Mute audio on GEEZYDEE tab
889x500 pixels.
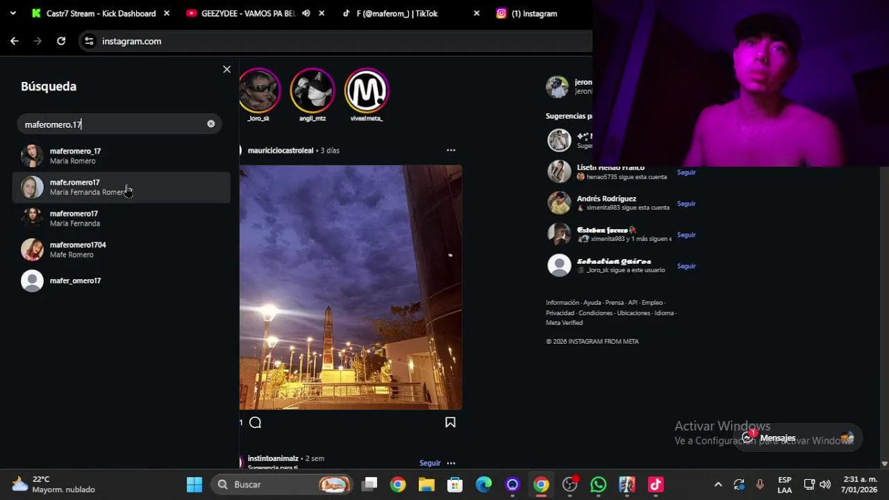306,13
